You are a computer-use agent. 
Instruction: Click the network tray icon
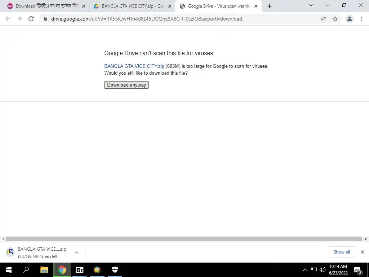click(x=314, y=270)
